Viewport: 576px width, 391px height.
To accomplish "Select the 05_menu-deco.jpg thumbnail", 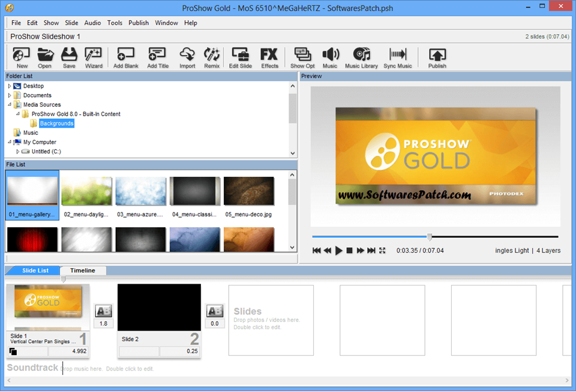I will pos(248,197).
